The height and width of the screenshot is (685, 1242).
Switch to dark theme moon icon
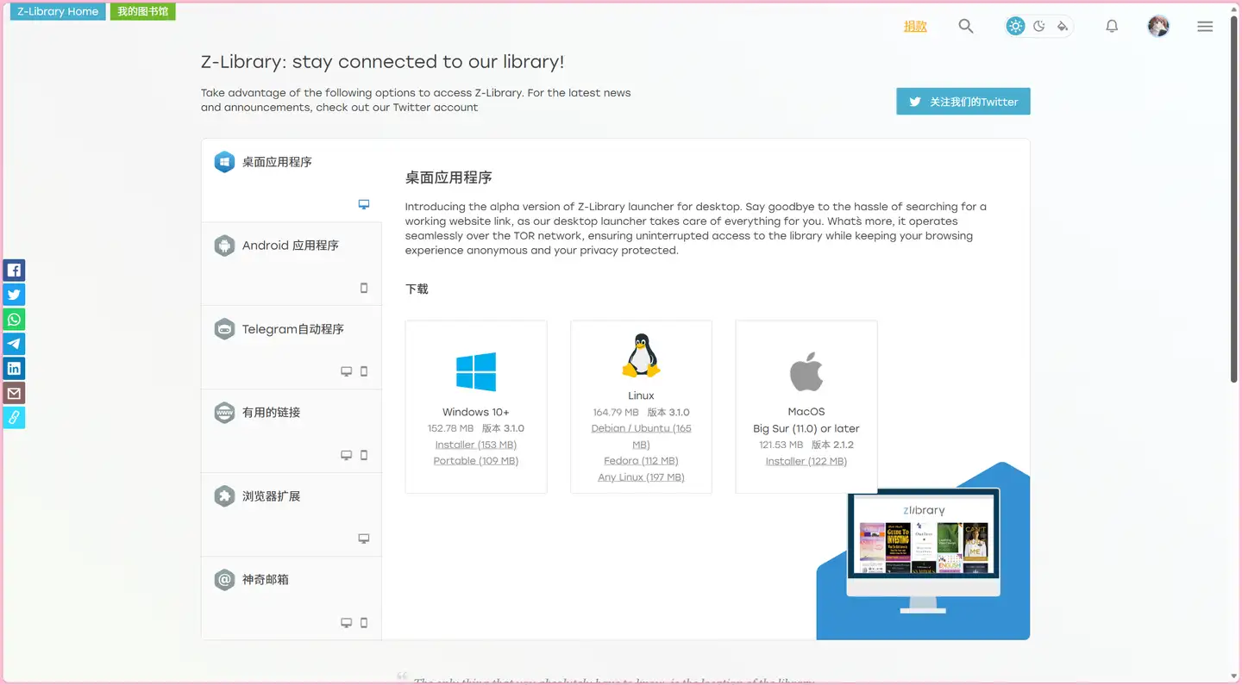[x=1039, y=26]
